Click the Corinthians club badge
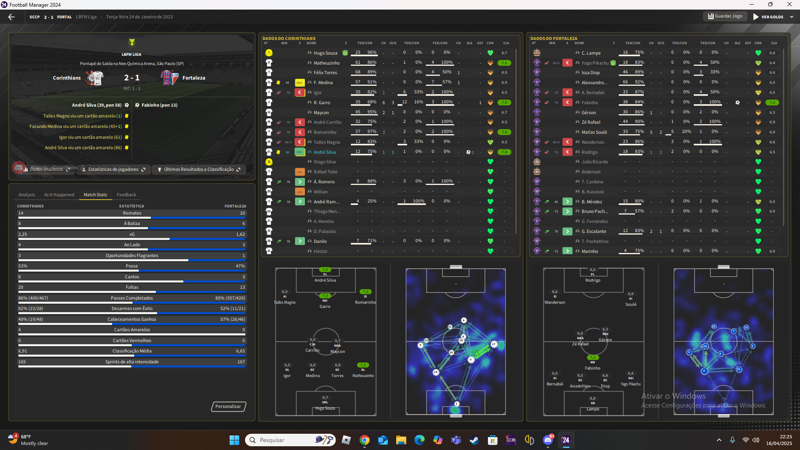The width and height of the screenshot is (800, 450). (x=95, y=78)
